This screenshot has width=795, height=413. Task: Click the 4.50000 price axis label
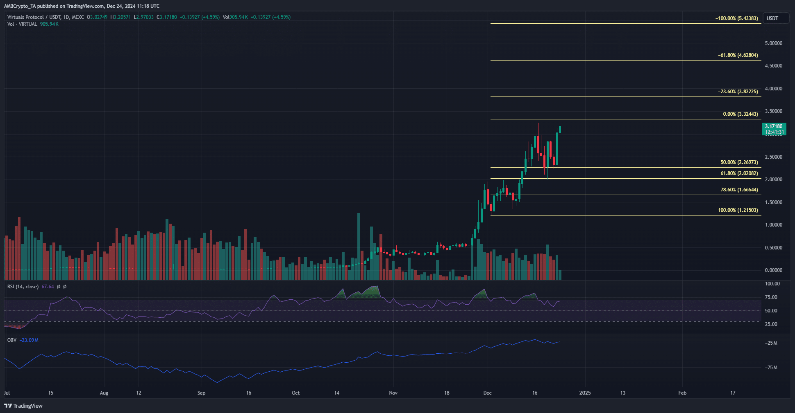click(774, 66)
